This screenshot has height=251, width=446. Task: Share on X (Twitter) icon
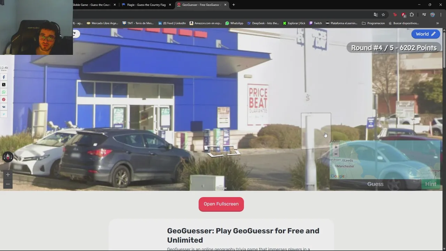click(x=4, y=85)
